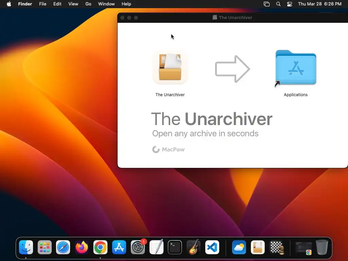
Task: Open the File menu
Action: tap(42, 4)
